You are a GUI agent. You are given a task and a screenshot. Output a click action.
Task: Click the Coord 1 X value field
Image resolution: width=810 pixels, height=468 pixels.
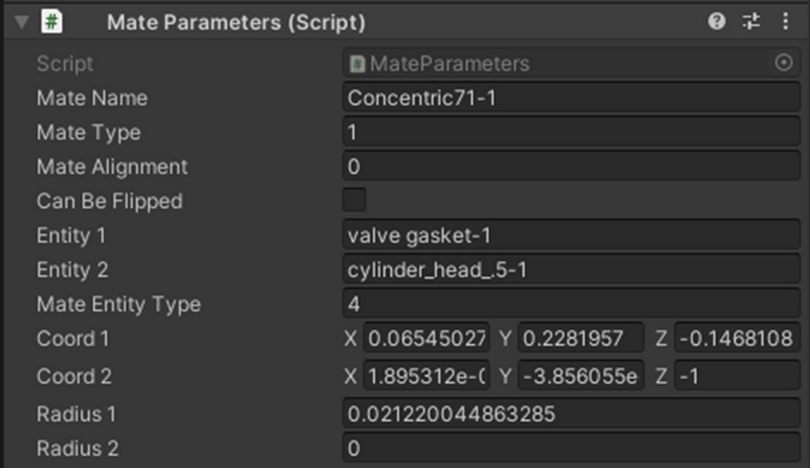click(x=426, y=338)
